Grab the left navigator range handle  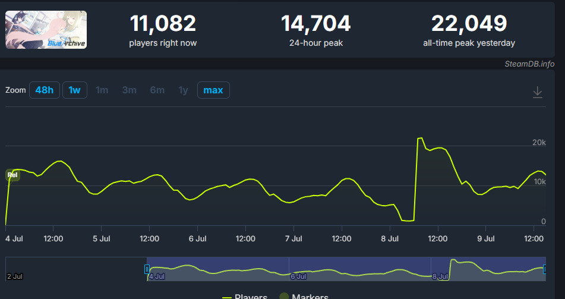[x=147, y=269]
